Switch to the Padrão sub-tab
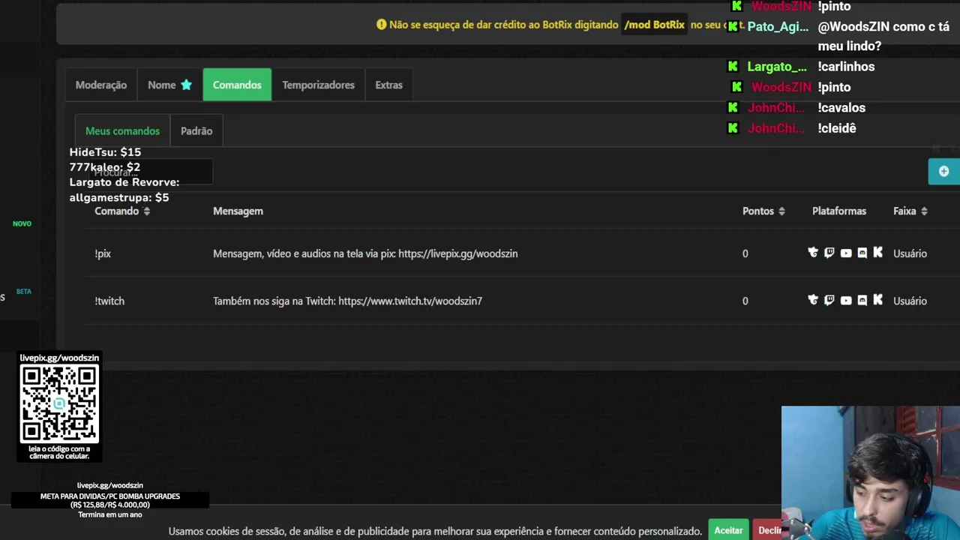This screenshot has height=540, width=960. click(196, 130)
